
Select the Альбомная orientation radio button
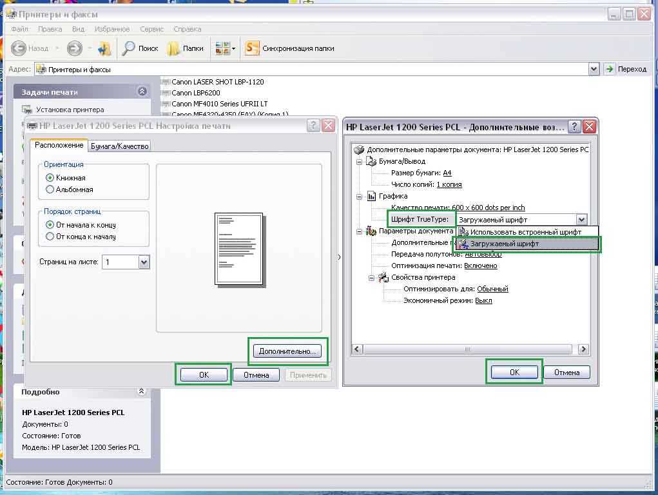tap(50, 189)
